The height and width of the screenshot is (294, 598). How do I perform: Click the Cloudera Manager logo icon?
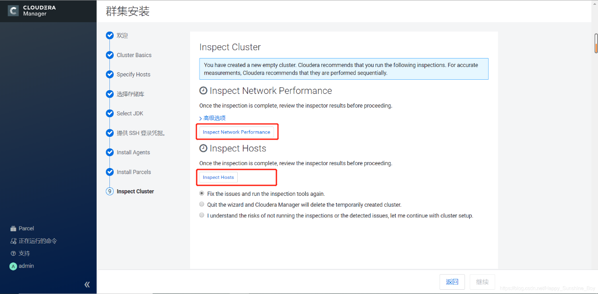(x=13, y=10)
